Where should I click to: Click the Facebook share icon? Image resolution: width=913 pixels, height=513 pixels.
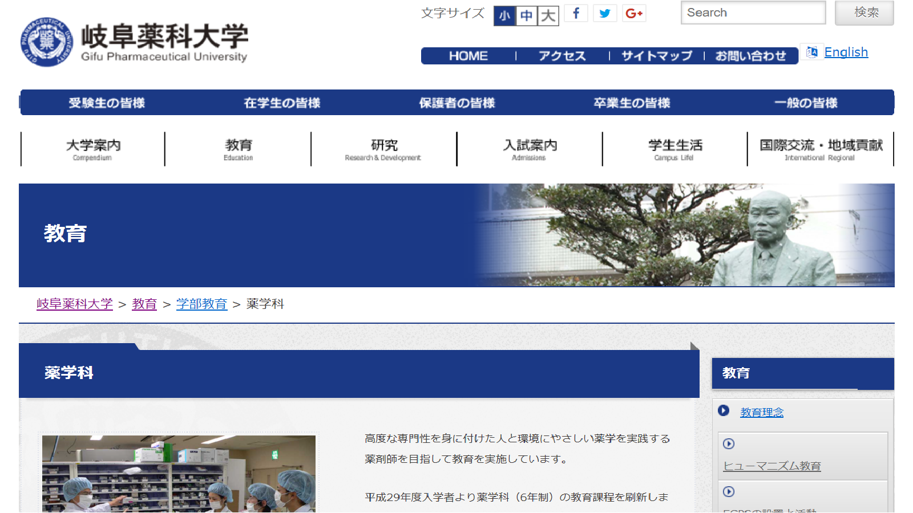576,13
